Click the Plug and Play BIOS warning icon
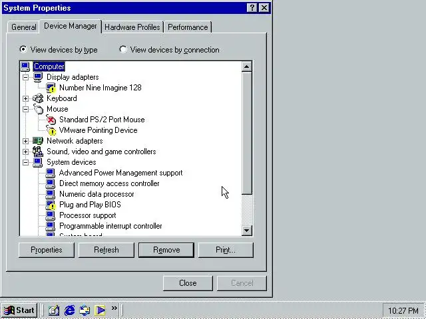The width and height of the screenshot is (426, 319). tap(51, 205)
